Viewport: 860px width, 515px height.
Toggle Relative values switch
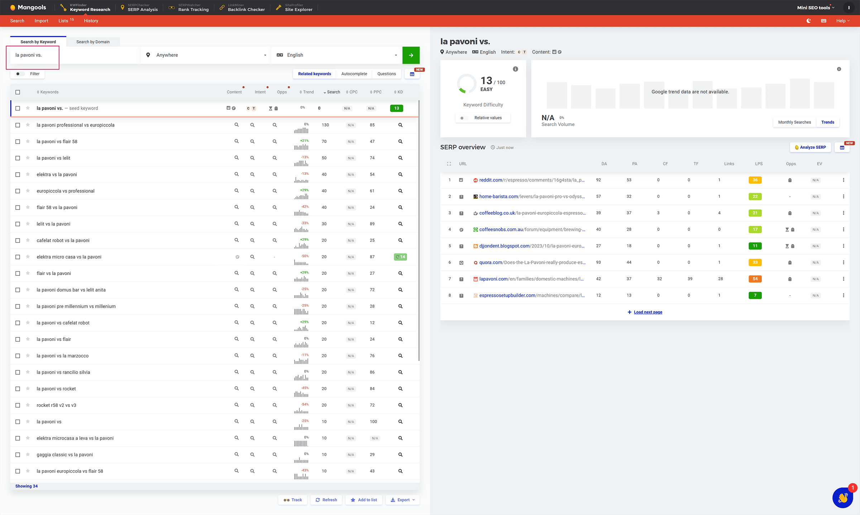click(464, 118)
